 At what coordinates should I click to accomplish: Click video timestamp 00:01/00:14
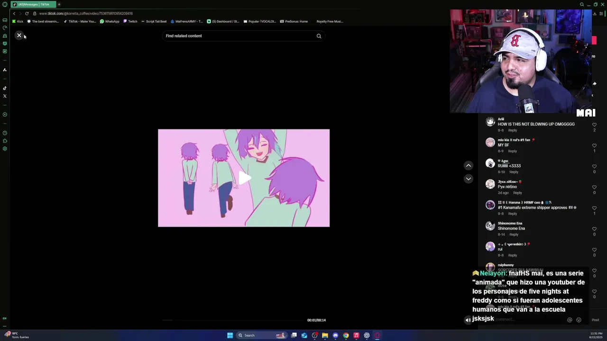[316, 320]
